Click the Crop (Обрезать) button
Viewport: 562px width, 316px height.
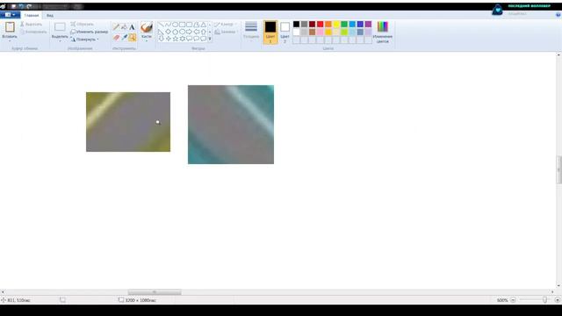[82, 24]
